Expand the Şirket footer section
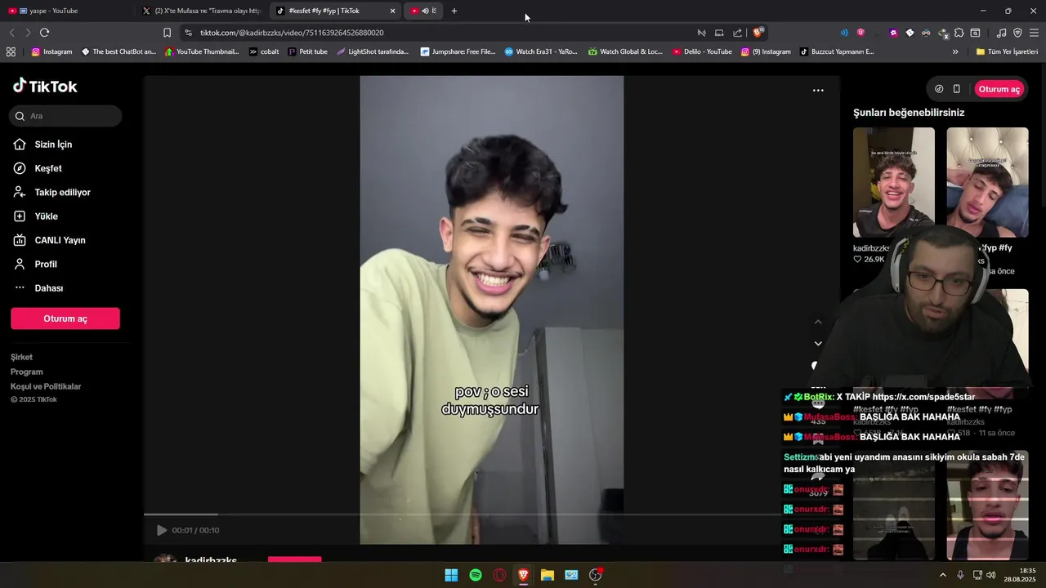1046x588 pixels. (21, 357)
